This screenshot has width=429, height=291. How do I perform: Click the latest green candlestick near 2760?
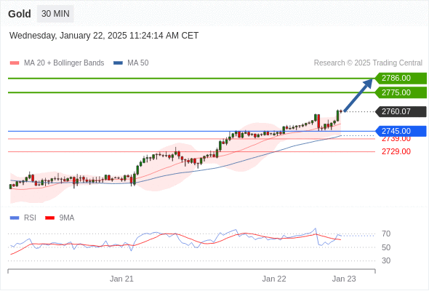coord(338,116)
